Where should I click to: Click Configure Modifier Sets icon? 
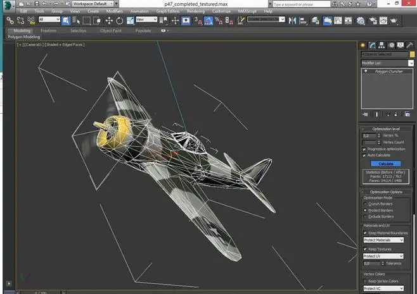(407, 114)
